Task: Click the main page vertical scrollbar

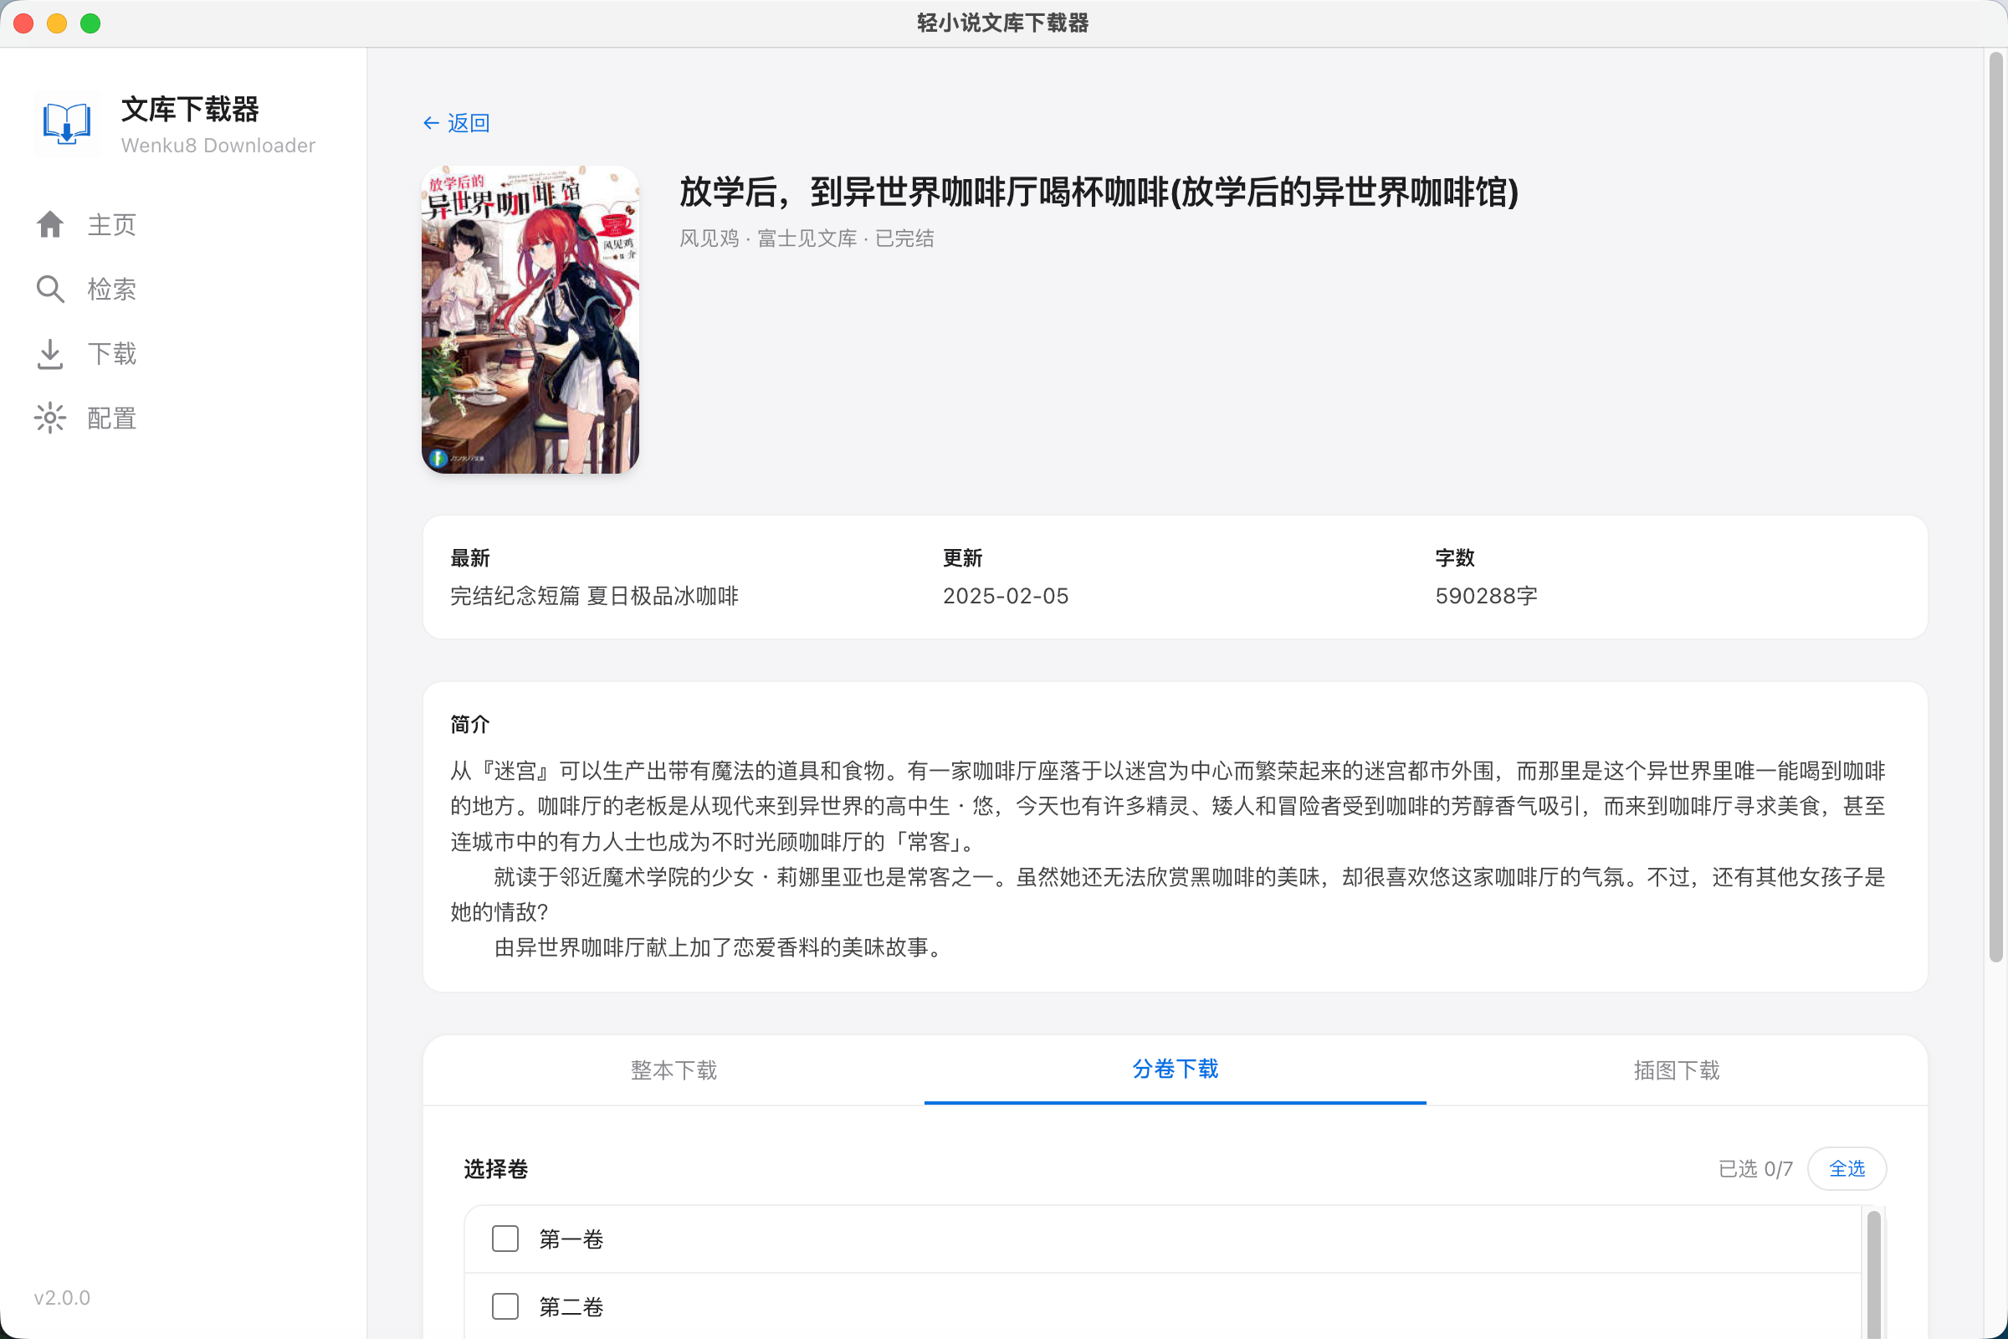Action: pyautogui.click(x=1995, y=507)
